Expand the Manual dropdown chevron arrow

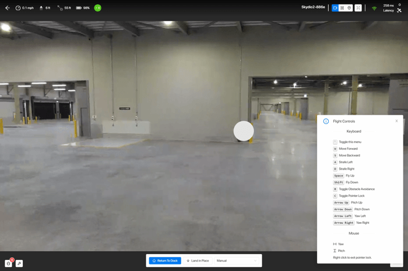255,261
